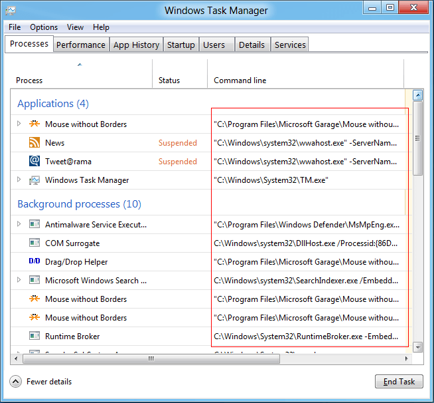Click the News app RSS icon
This screenshot has width=434, height=403.
tap(35, 142)
